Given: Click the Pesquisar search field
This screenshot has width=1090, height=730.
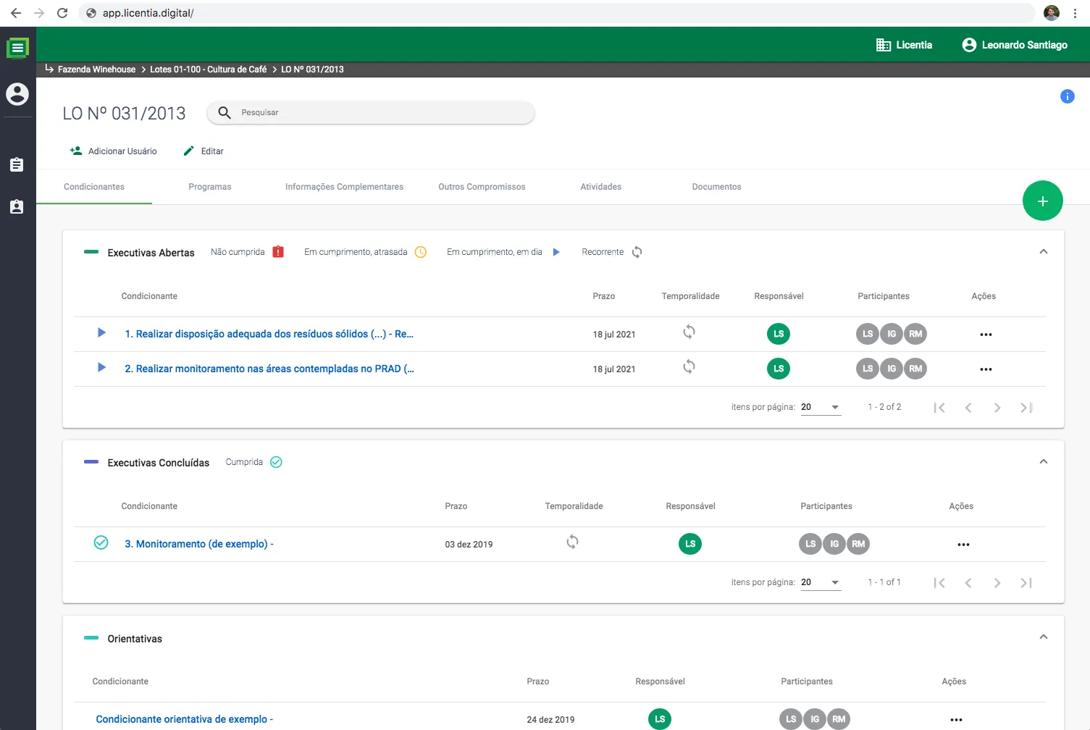Looking at the screenshot, I should [x=371, y=112].
